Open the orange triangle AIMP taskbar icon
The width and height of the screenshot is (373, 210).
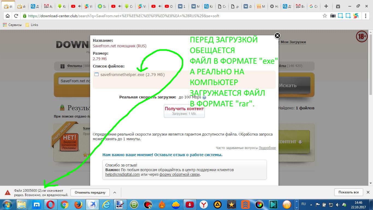click(x=218, y=205)
